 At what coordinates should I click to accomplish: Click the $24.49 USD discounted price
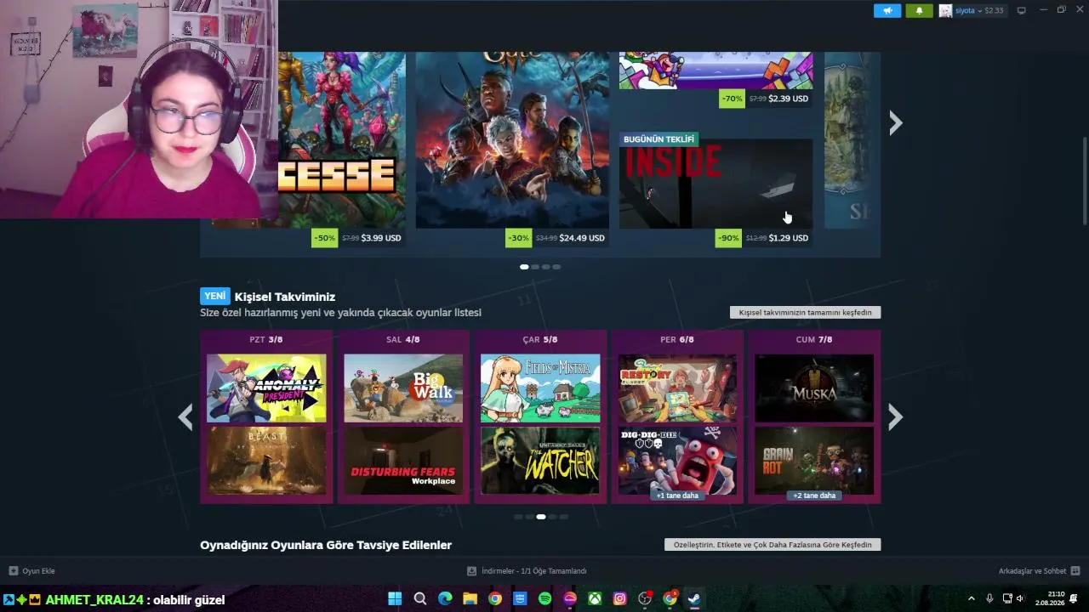(582, 238)
